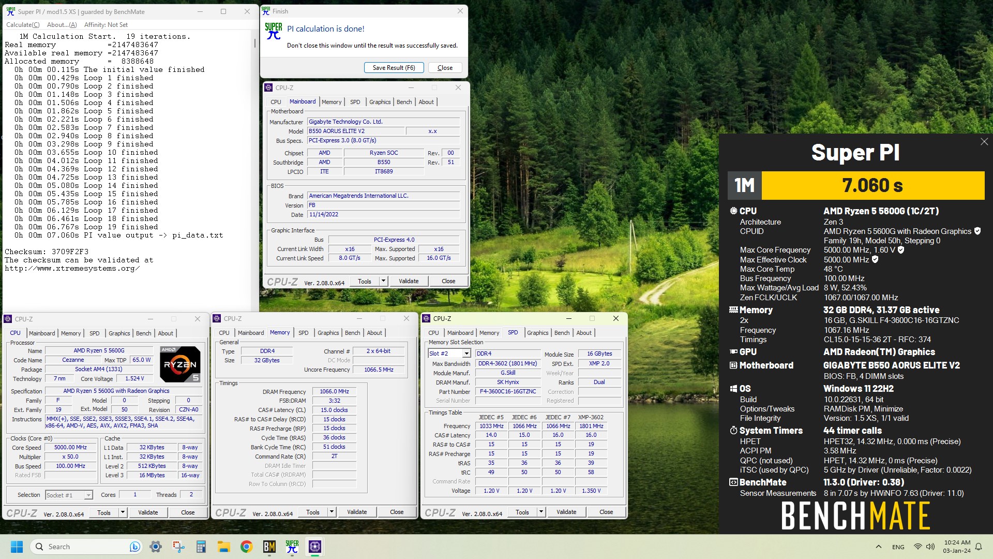This screenshot has height=559, width=993.
Task: Switch to Super PI taskbar icon
Action: [292, 547]
